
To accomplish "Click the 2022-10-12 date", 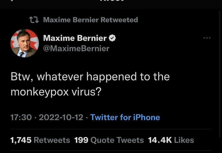I will pos(60,118).
